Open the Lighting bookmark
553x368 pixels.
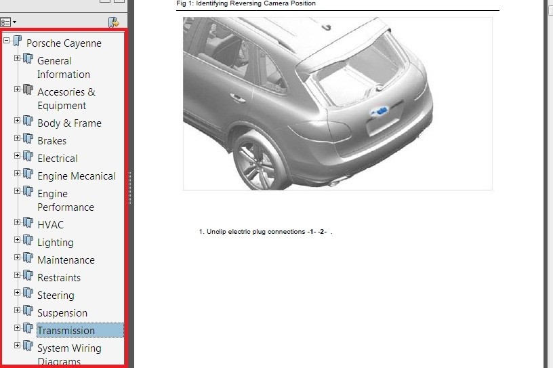pyautogui.click(x=56, y=243)
